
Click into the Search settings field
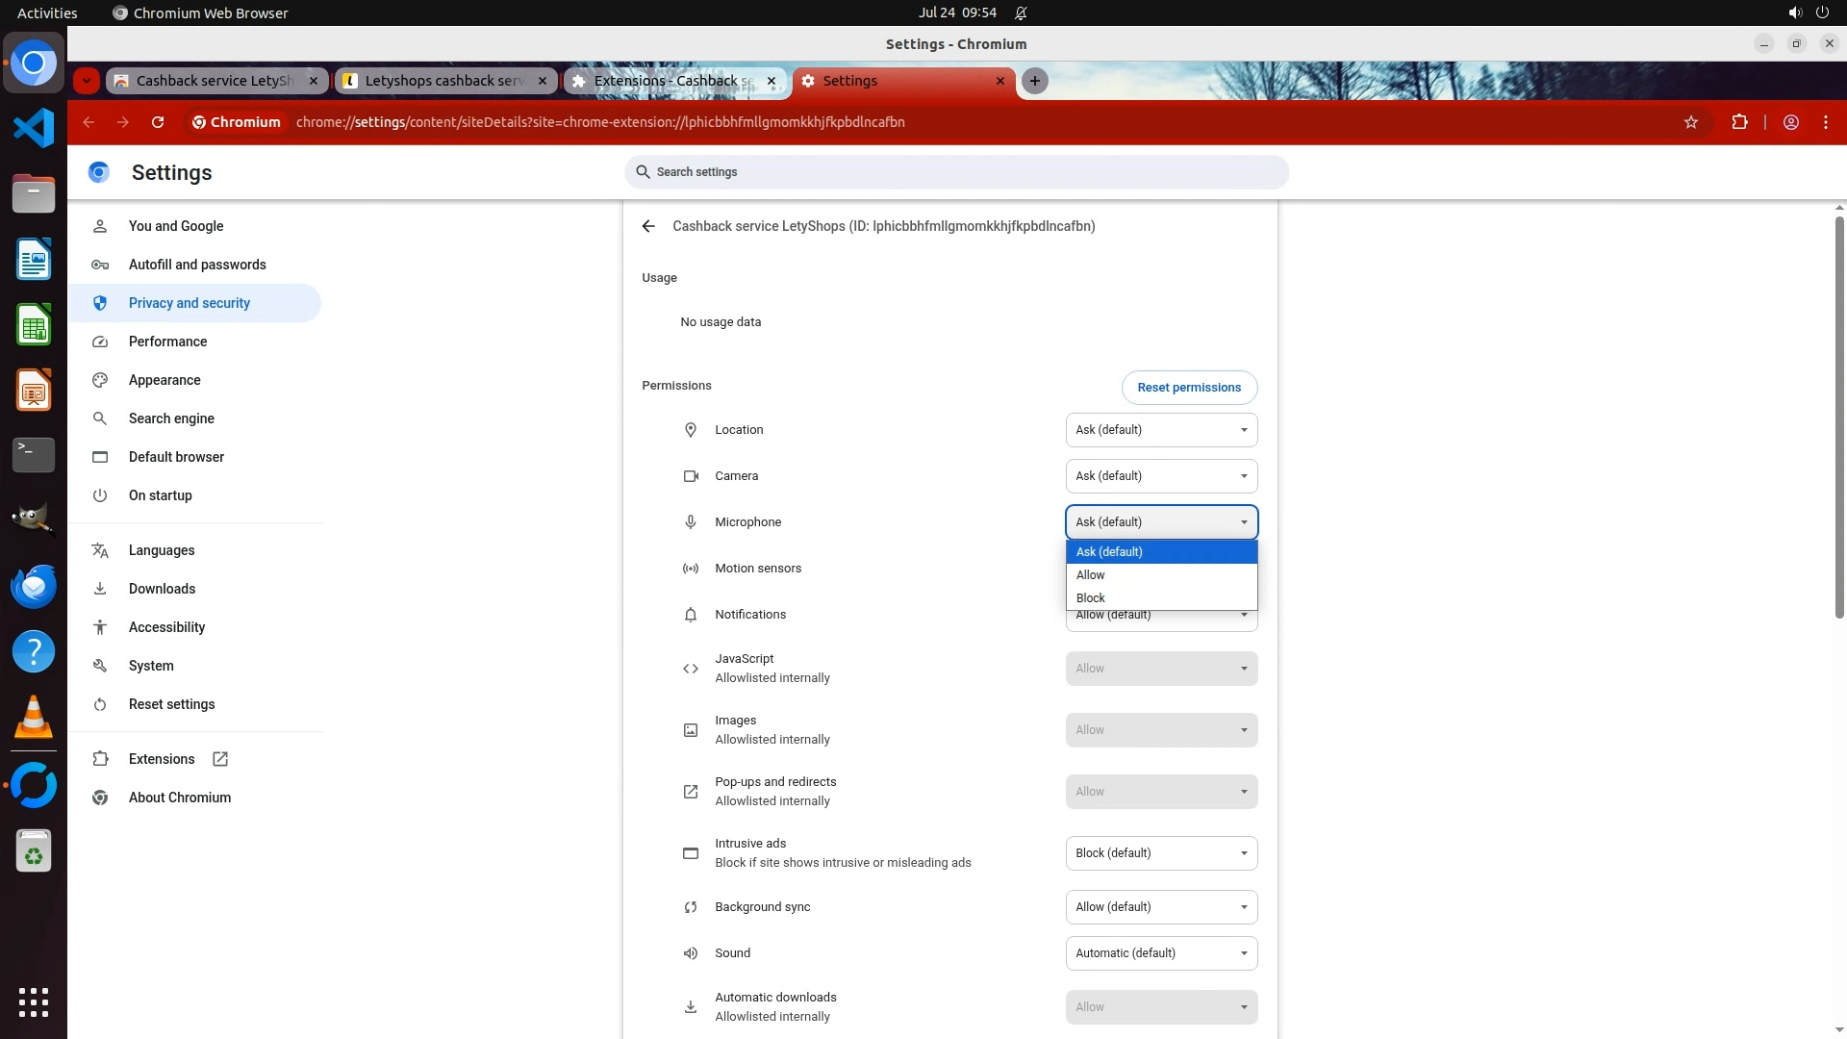[956, 172]
